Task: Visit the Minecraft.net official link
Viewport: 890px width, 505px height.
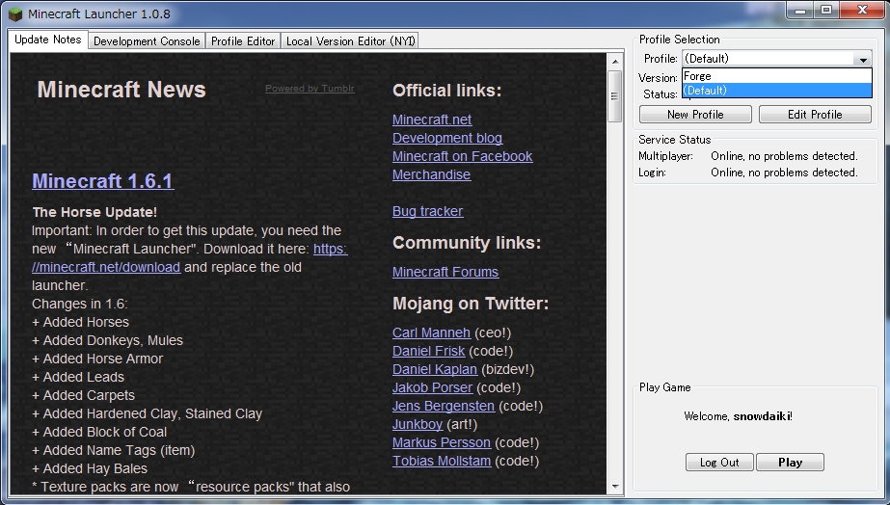Action: point(432,120)
